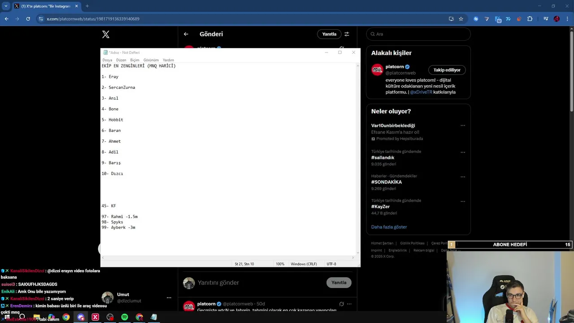
Task: Open the Düzen menu in Notepad
Action: 121,60
